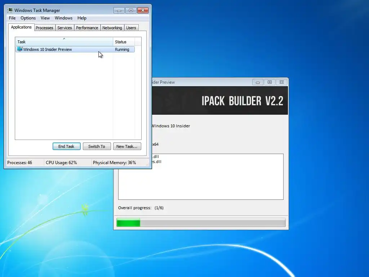This screenshot has height=277, width=369.
Task: Switch to the Performance tab
Action: coord(87,28)
